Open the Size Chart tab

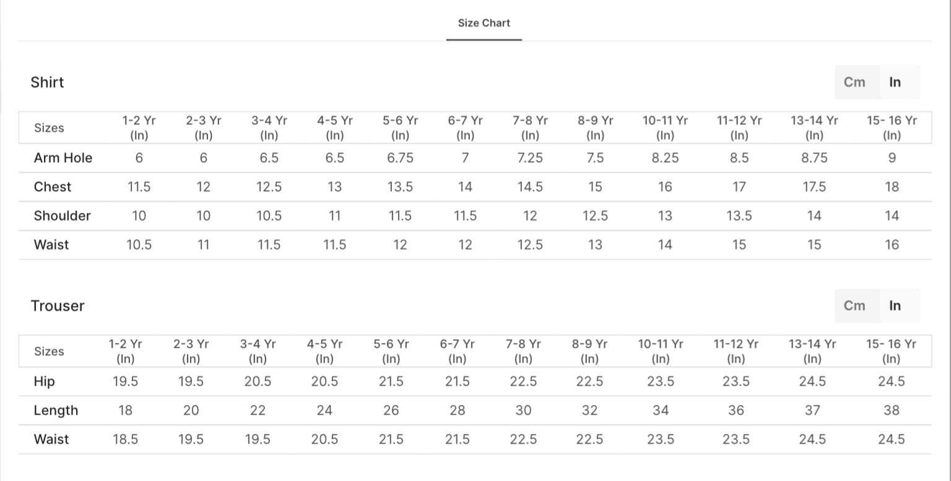coord(484,24)
